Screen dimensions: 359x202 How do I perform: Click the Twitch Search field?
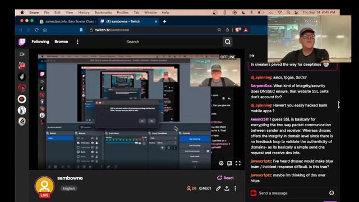173,42
